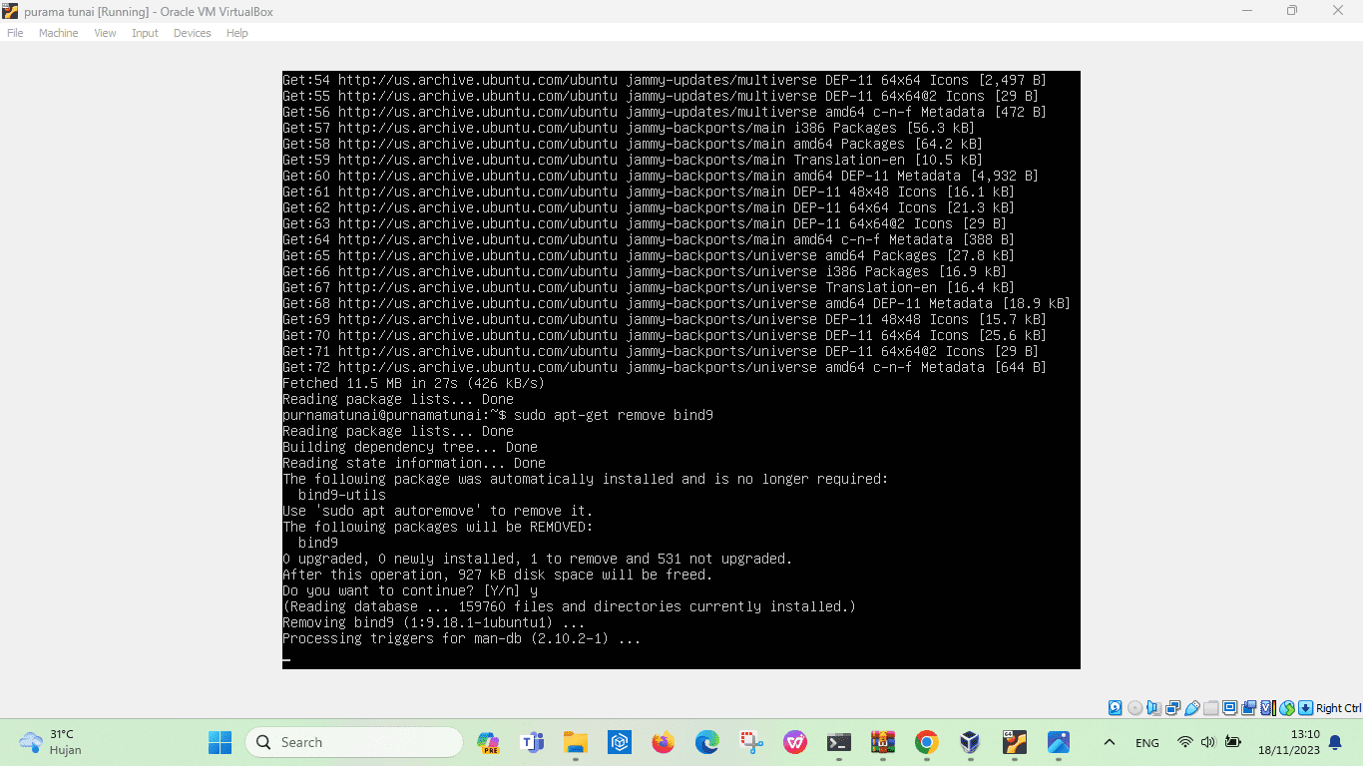Click the 'bind9-utils' package name line

coord(342,495)
